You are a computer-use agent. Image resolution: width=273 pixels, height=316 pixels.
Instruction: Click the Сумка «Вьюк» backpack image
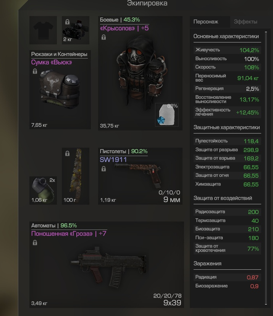coord(60,89)
